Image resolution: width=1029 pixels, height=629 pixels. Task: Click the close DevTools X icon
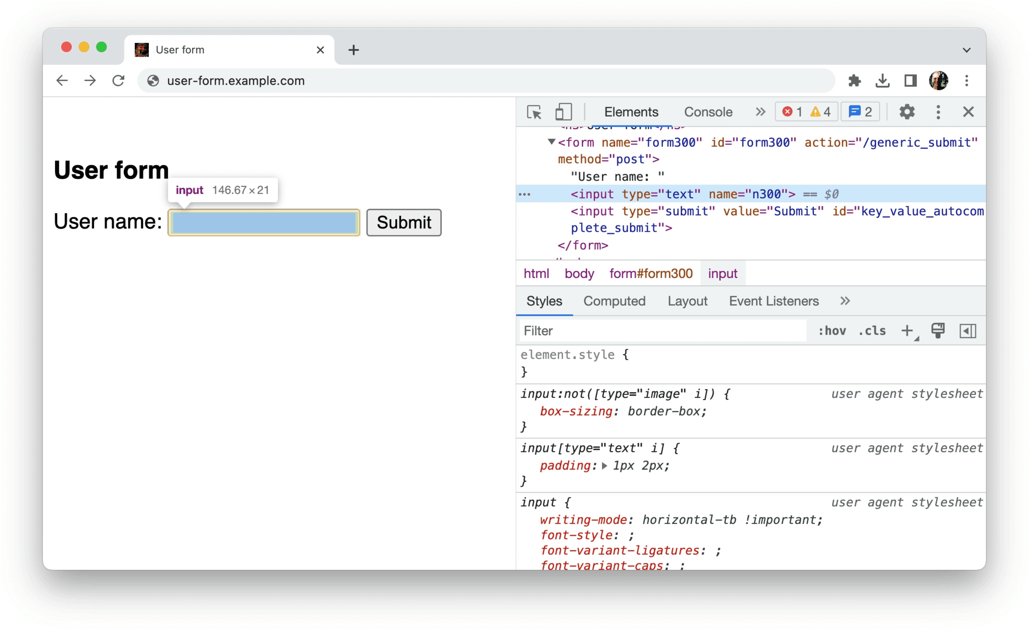(x=969, y=112)
